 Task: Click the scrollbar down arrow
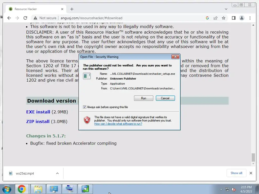click(253, 164)
